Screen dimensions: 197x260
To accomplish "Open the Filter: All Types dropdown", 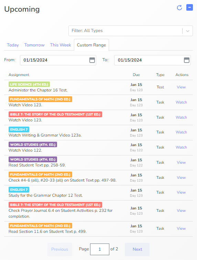I will coord(131,31).
